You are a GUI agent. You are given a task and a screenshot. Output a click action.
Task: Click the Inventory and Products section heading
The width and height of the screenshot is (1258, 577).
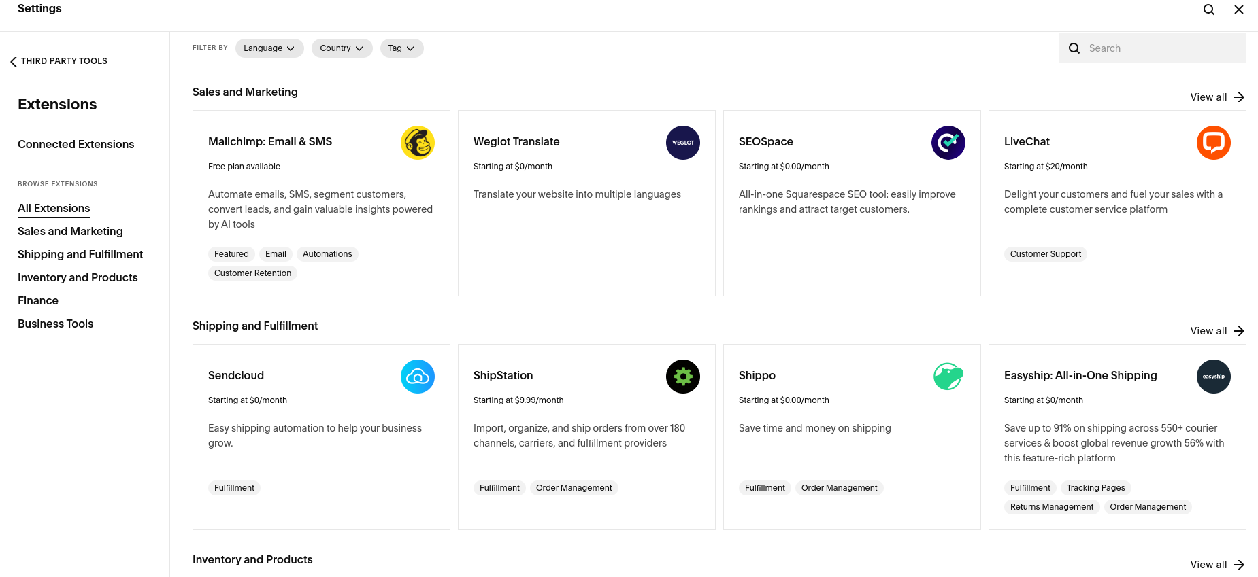point(252,559)
